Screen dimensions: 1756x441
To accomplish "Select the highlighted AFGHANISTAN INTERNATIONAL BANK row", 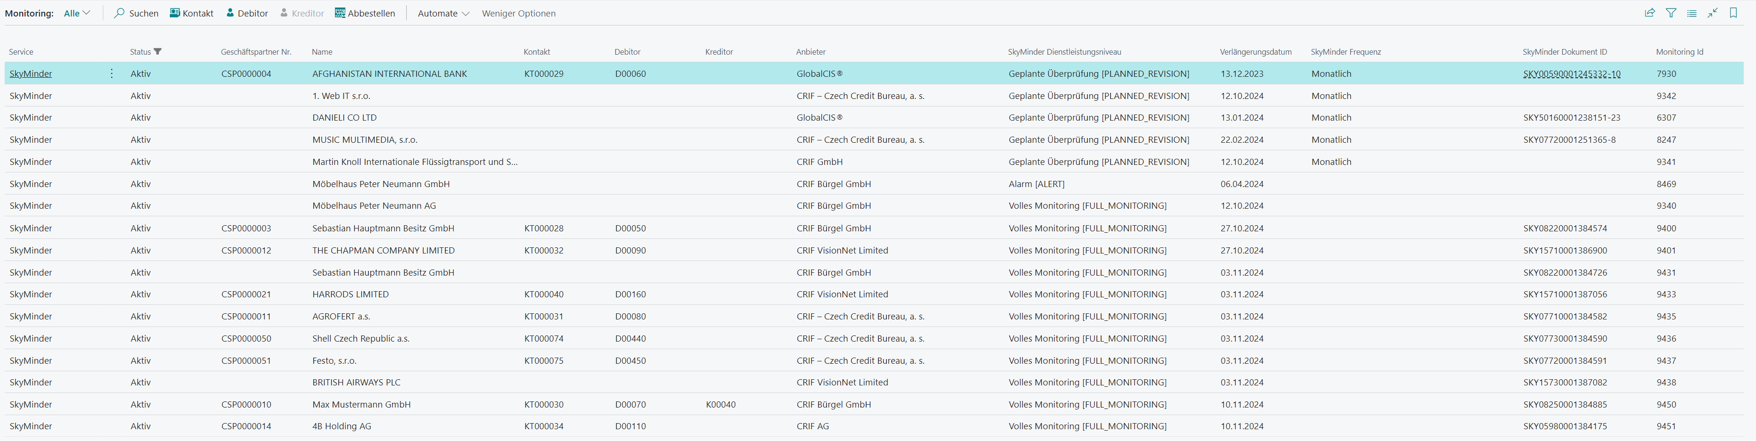I will (389, 73).
